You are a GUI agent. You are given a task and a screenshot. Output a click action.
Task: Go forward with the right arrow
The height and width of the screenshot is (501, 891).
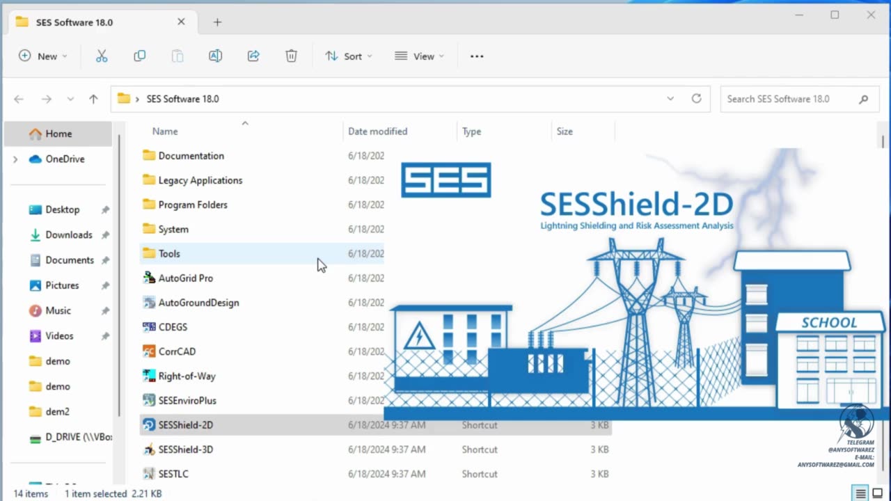(46, 99)
